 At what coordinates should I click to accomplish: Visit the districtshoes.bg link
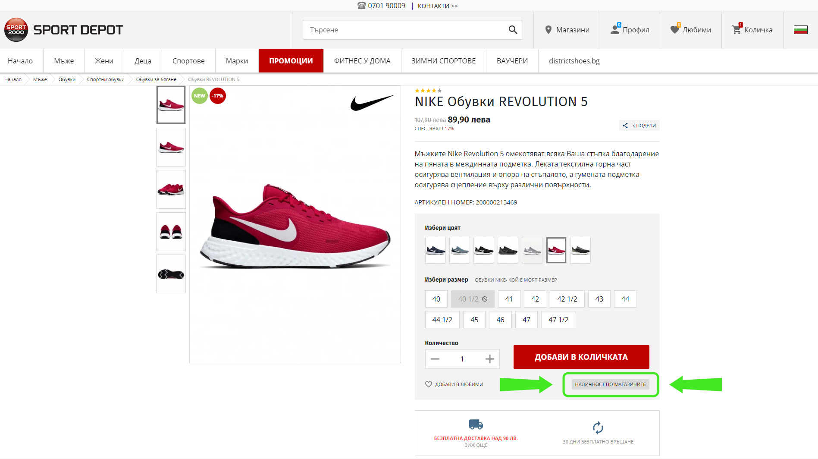pos(574,61)
